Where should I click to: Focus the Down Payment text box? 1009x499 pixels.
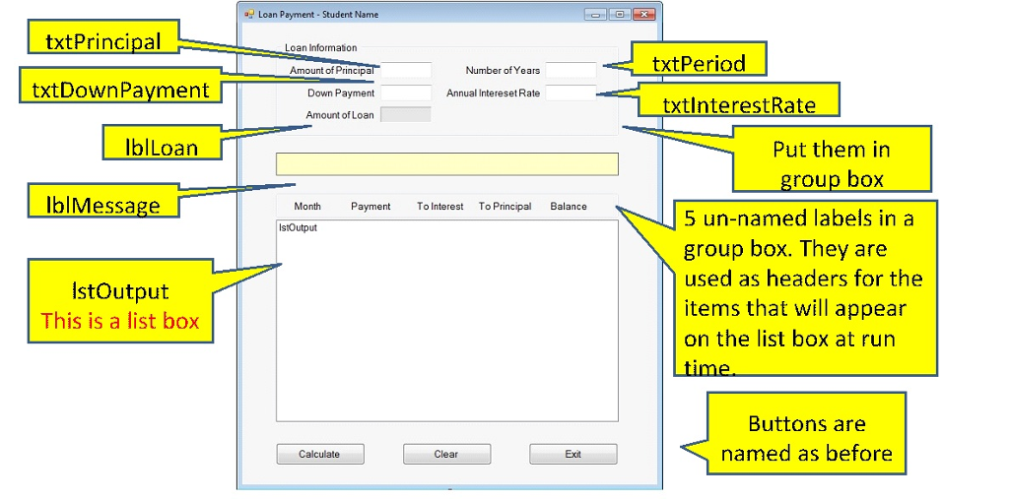[406, 93]
